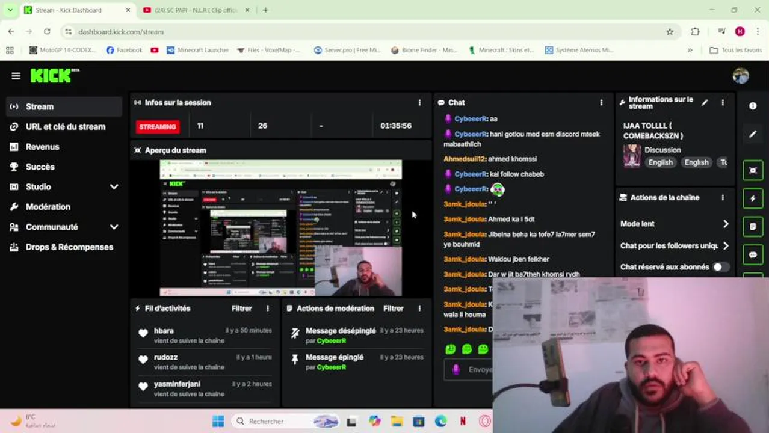Toggle the stream preview widget icon
The image size is (769, 433).
pos(753,170)
